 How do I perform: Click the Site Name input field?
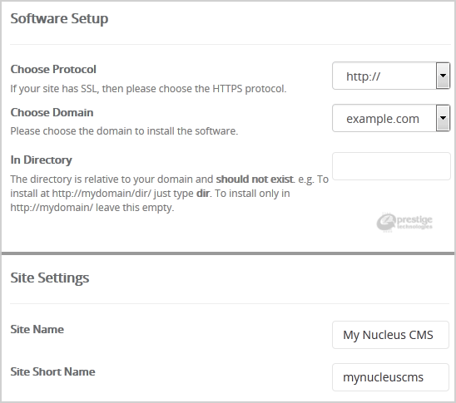click(390, 335)
